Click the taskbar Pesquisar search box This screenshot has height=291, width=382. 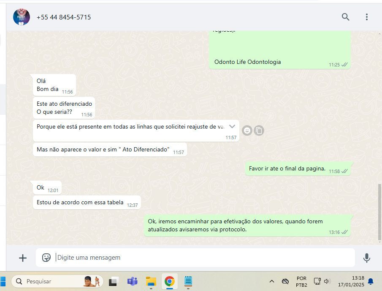coord(57,281)
